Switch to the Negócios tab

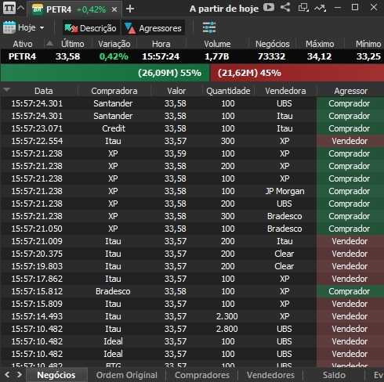56,375
